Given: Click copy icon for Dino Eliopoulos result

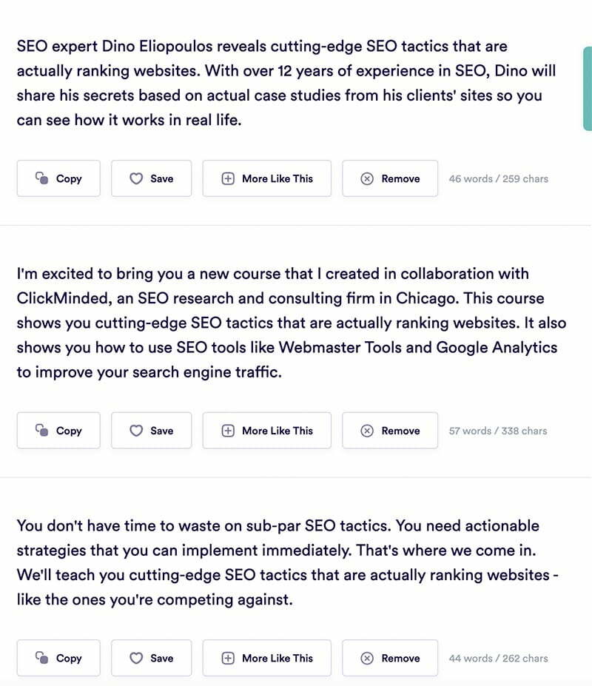Looking at the screenshot, I should coord(41,178).
